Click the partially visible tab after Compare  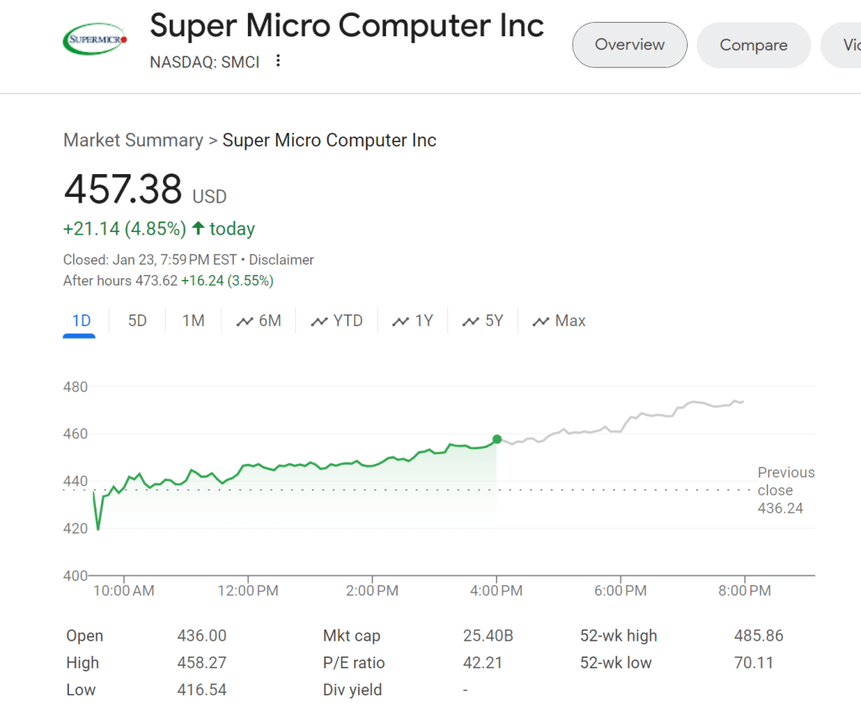click(845, 45)
